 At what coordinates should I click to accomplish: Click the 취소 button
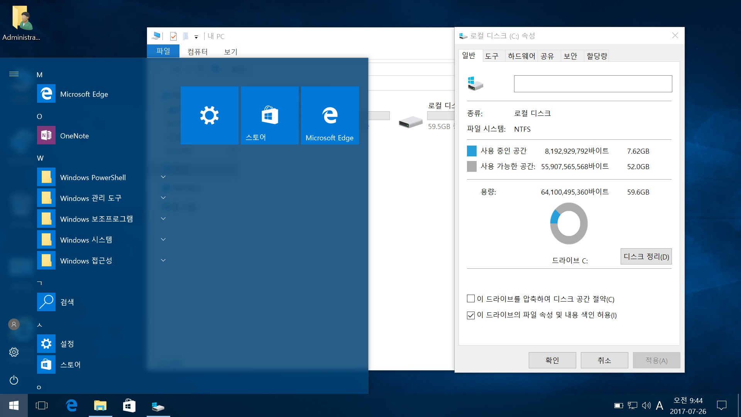604,360
